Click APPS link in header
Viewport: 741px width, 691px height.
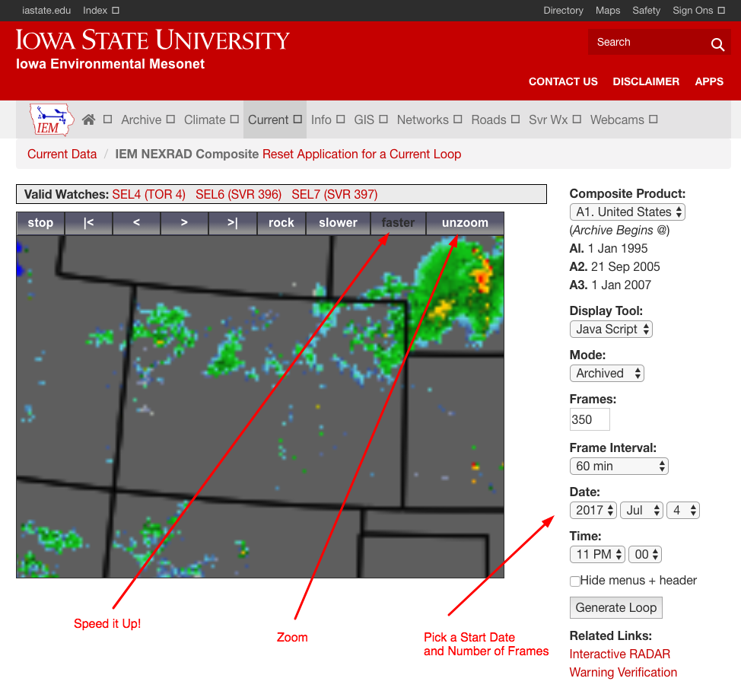[709, 81]
